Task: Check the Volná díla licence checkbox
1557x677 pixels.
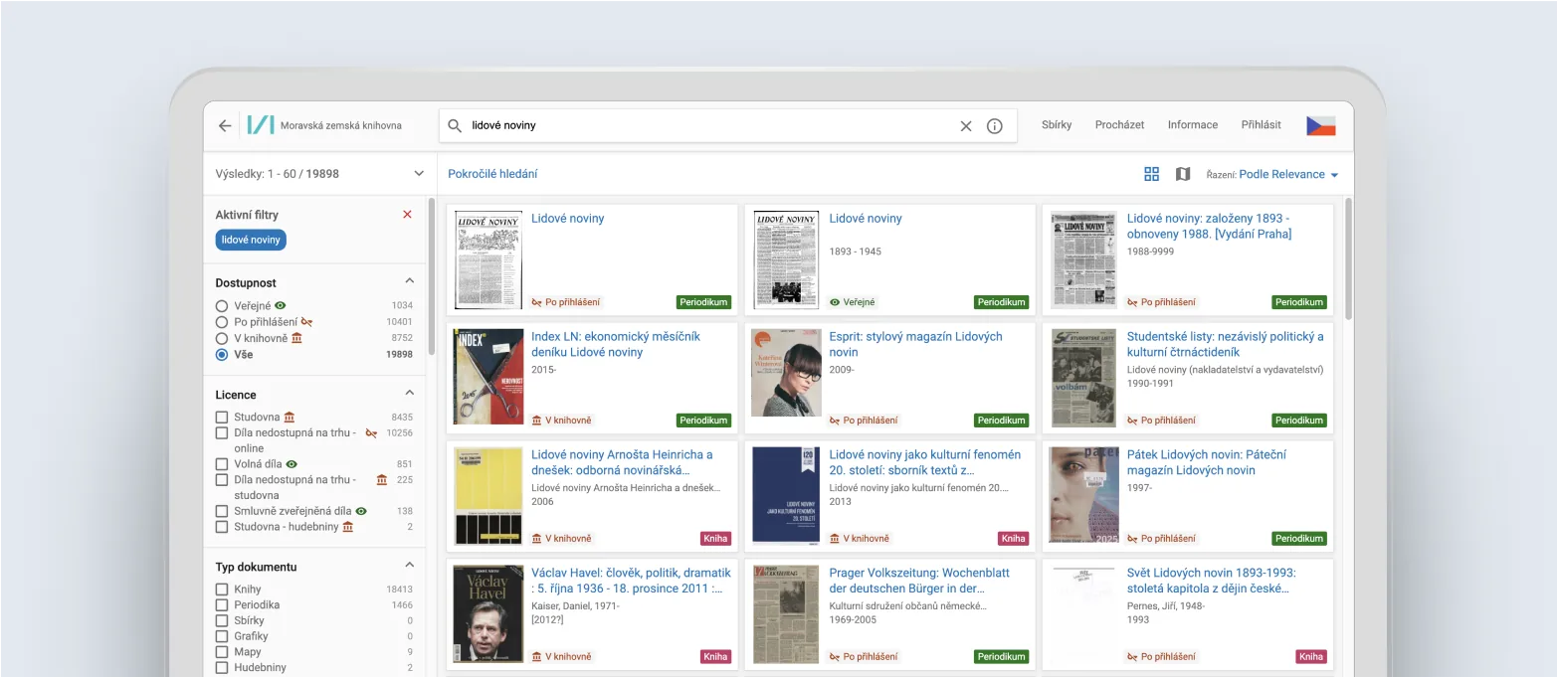Action: [222, 464]
